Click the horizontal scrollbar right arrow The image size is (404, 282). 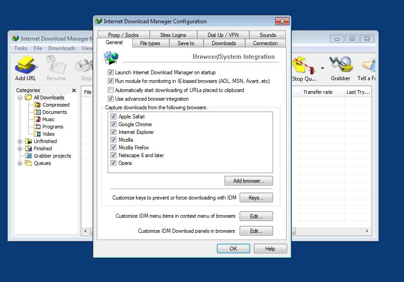coord(367,231)
